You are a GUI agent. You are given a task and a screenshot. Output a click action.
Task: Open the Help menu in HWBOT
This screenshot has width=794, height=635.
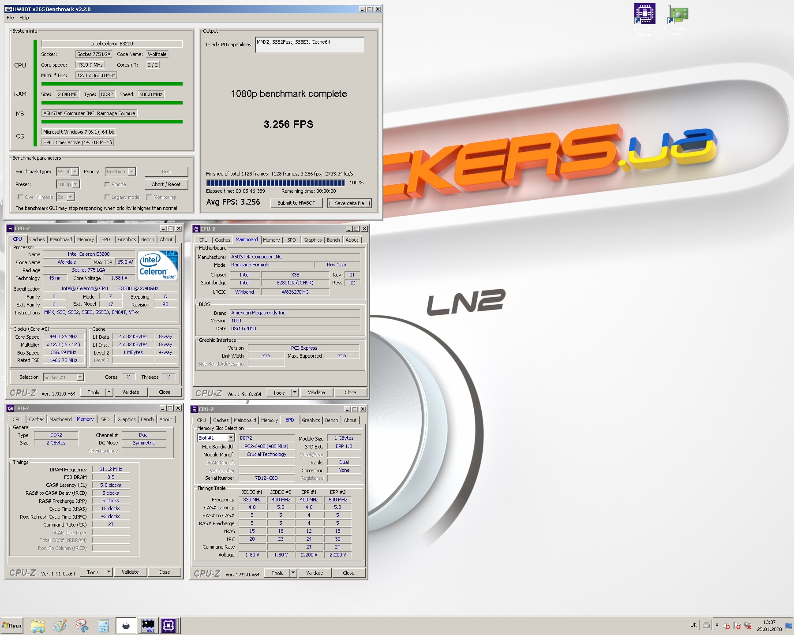point(24,18)
